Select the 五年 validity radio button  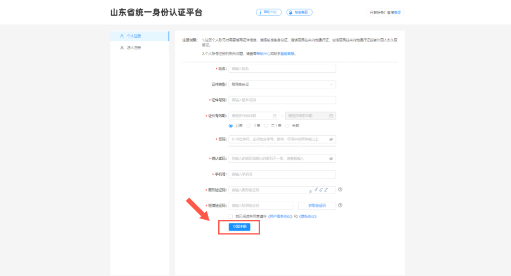231,126
